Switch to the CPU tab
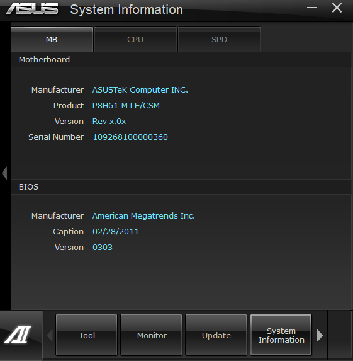Viewport: 353px width, 361px height. 135,40
